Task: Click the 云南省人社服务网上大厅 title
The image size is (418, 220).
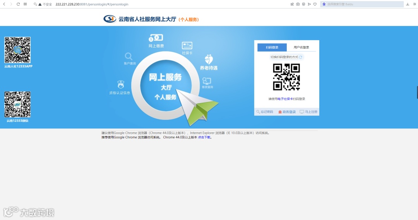Action: tap(147, 19)
